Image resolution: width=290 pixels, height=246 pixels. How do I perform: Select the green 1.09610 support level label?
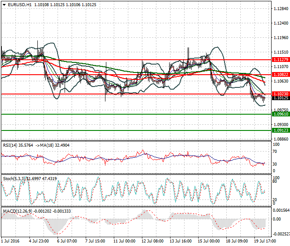281,114
